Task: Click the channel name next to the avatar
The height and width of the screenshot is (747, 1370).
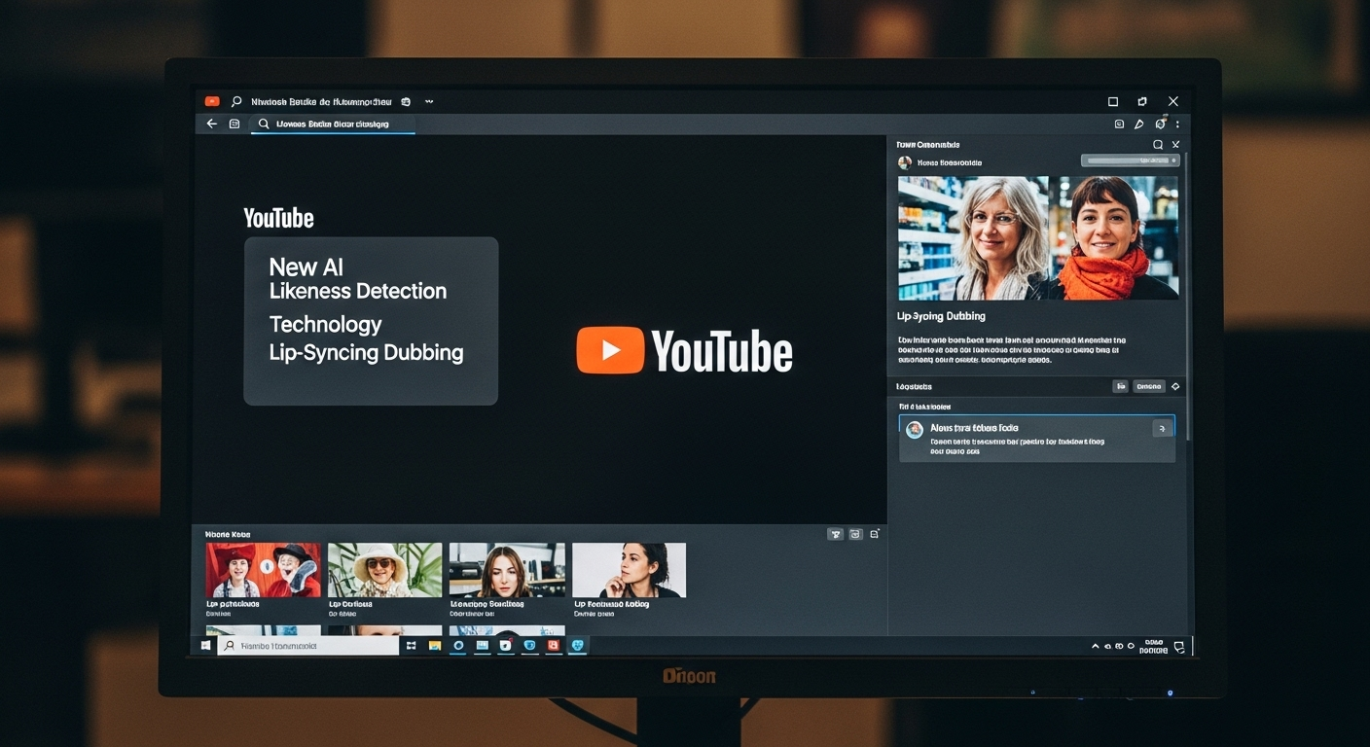Action: click(950, 163)
